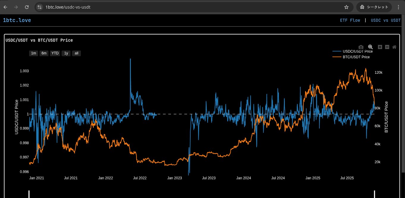Download plot as PNG via camera icon
Viewport: 405px width, 198px height.
click(x=361, y=47)
